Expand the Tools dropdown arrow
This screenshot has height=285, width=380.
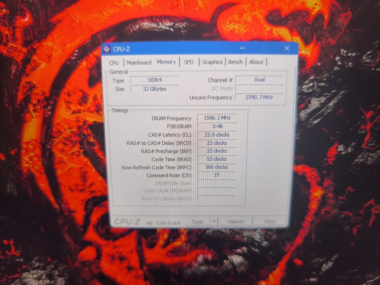214,221
